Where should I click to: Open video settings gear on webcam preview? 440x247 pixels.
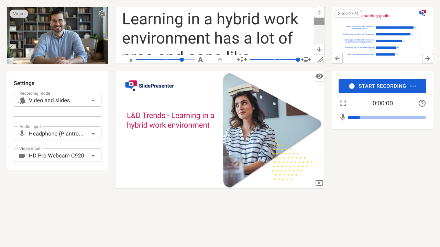(x=102, y=14)
